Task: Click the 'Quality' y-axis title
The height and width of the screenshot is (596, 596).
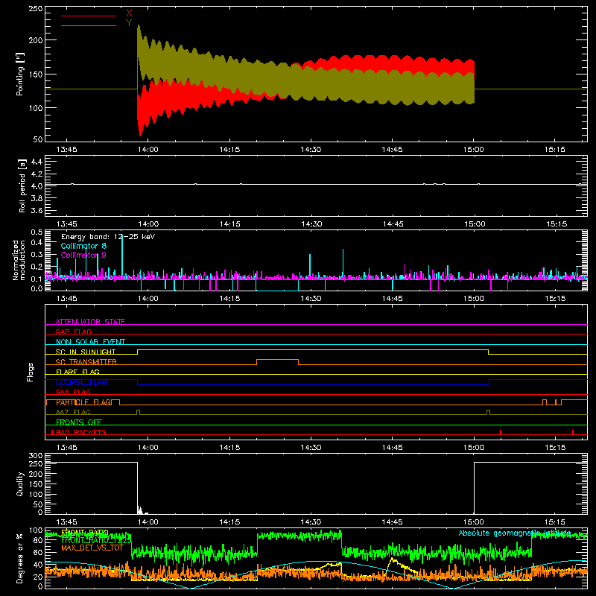Action: click(20, 484)
